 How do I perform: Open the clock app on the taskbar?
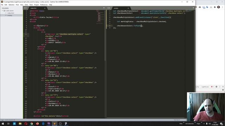(60, 124)
